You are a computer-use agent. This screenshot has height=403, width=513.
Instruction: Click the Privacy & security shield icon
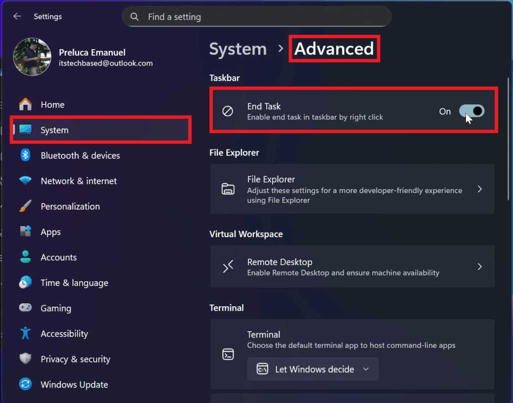pyautogui.click(x=25, y=359)
